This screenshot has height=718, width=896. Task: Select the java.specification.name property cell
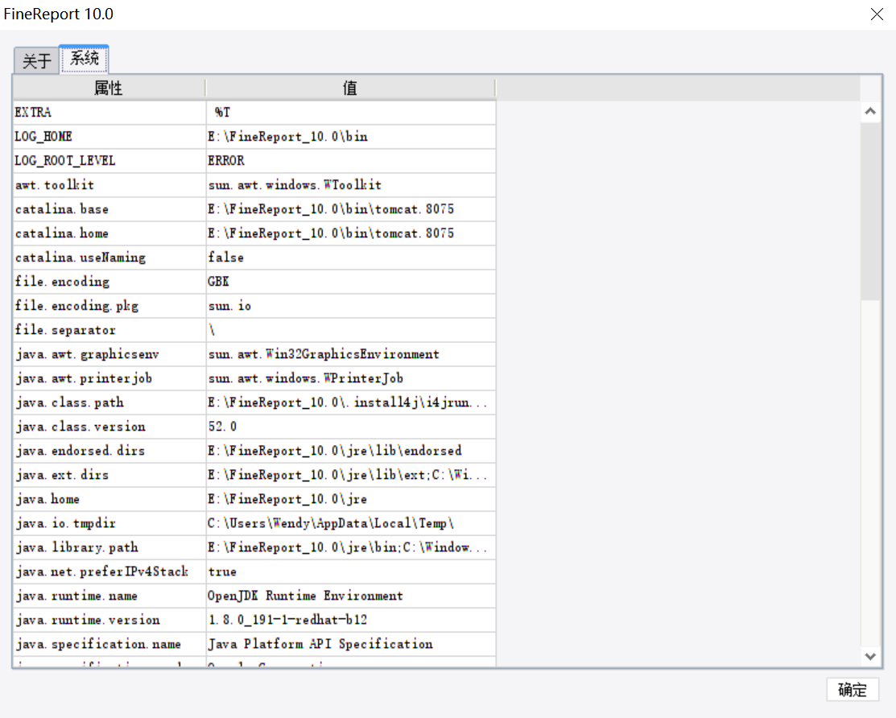(x=109, y=644)
